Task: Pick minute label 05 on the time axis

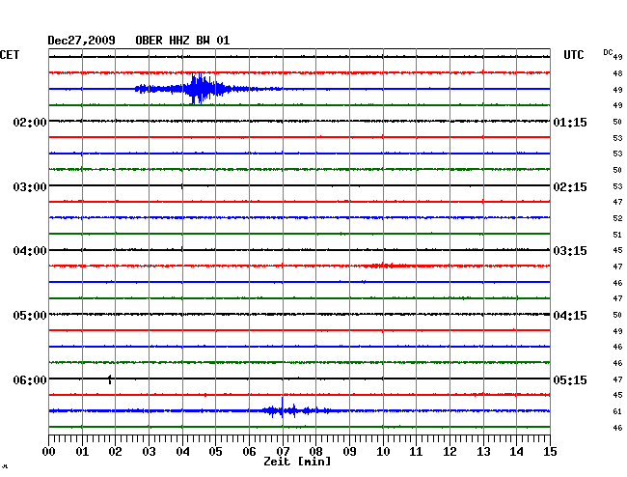Action: (x=215, y=451)
